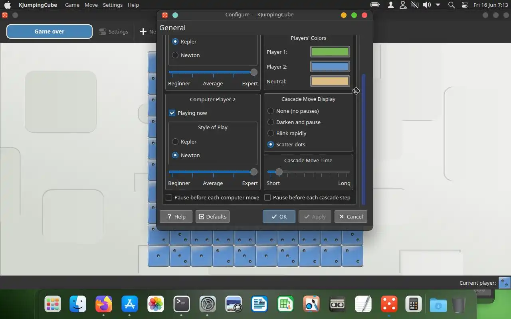
Task: Click the teal pin icon in Configure title bar
Action: tap(175, 15)
